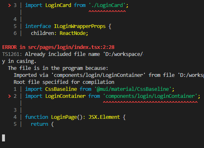Click the 'Root file specified for compilation' line

[x=64, y=82]
